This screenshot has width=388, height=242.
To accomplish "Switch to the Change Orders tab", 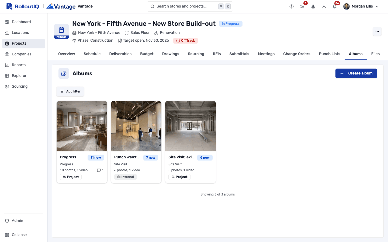I will [297, 54].
